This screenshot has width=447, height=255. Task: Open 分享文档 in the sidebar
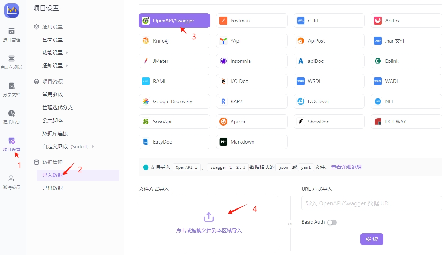(12, 89)
